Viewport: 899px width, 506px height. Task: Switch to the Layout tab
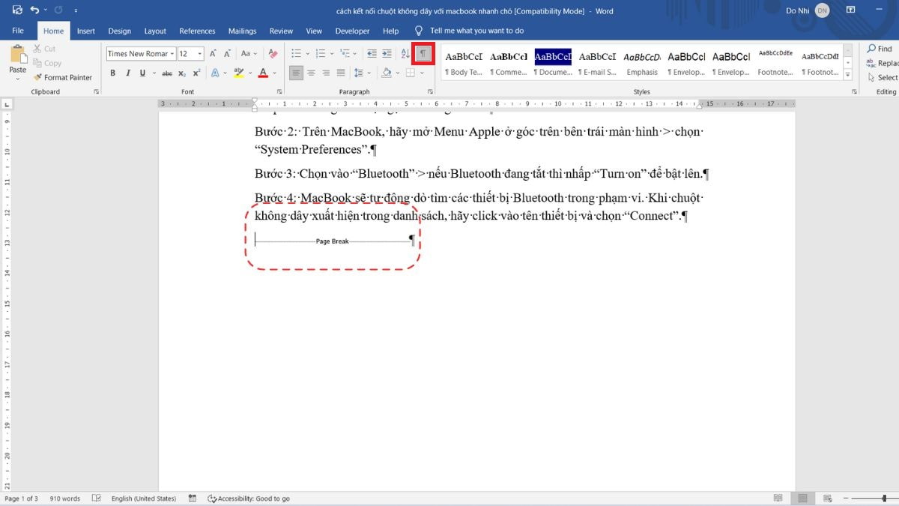tap(155, 31)
